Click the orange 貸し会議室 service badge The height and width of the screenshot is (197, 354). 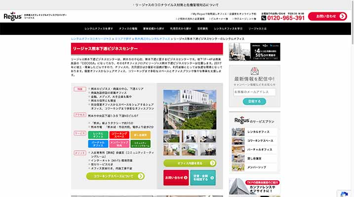coord(140,134)
